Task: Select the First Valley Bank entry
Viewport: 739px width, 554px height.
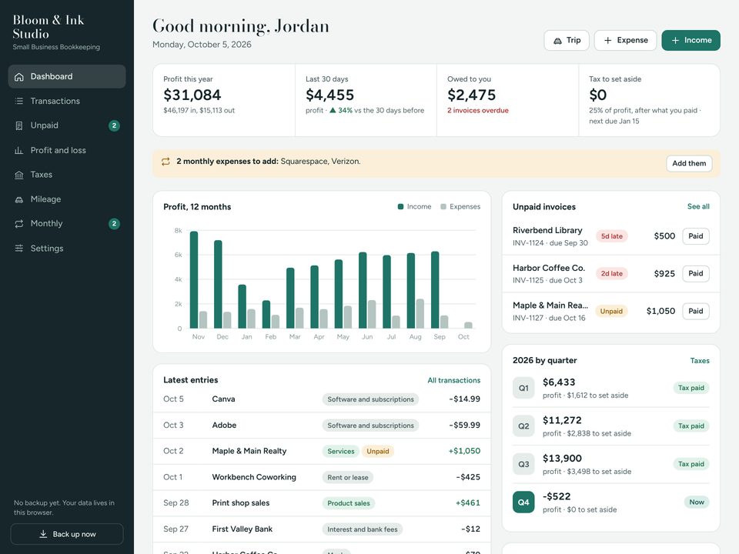Action: 322,529
